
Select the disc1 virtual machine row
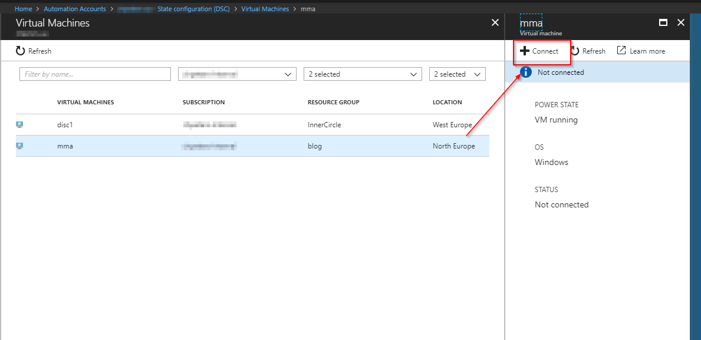click(x=252, y=125)
